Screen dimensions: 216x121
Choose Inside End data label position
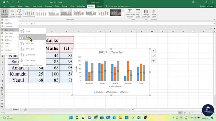(32, 43)
